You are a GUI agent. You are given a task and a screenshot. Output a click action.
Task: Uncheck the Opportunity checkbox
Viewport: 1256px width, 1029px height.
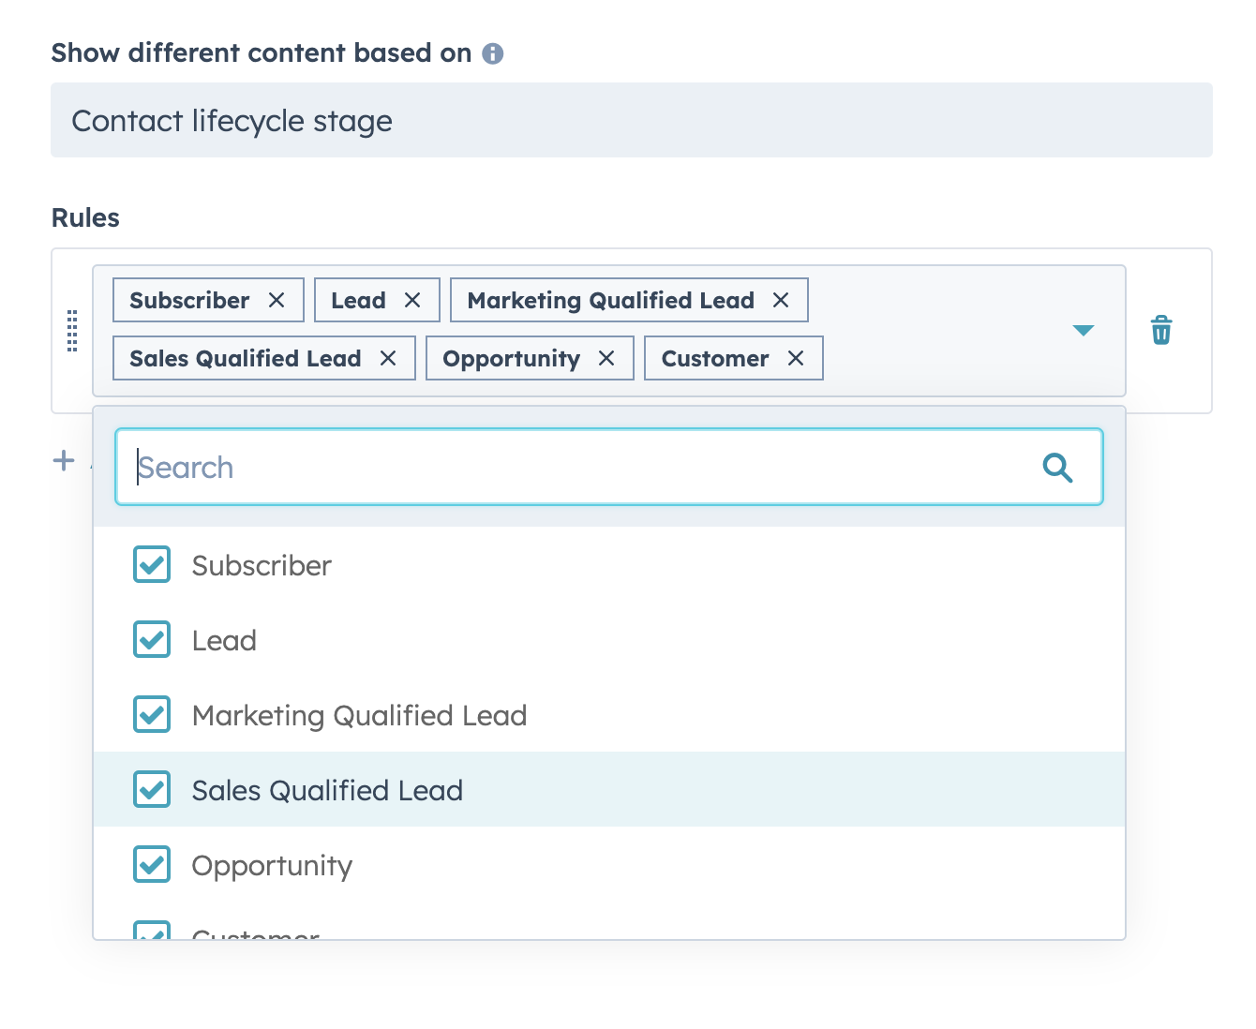[x=151, y=864]
